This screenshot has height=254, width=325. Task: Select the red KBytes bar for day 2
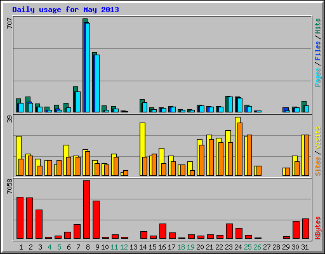pyautogui.click(x=29, y=218)
